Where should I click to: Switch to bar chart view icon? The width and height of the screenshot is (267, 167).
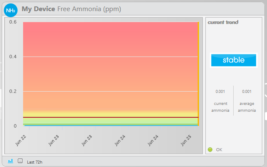(x=10, y=161)
